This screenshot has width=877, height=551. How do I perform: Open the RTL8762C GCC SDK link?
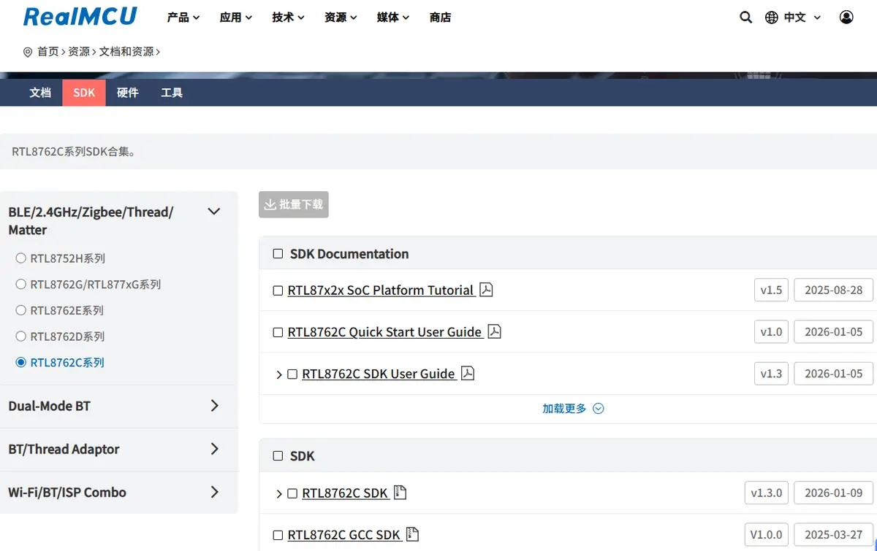coord(344,535)
